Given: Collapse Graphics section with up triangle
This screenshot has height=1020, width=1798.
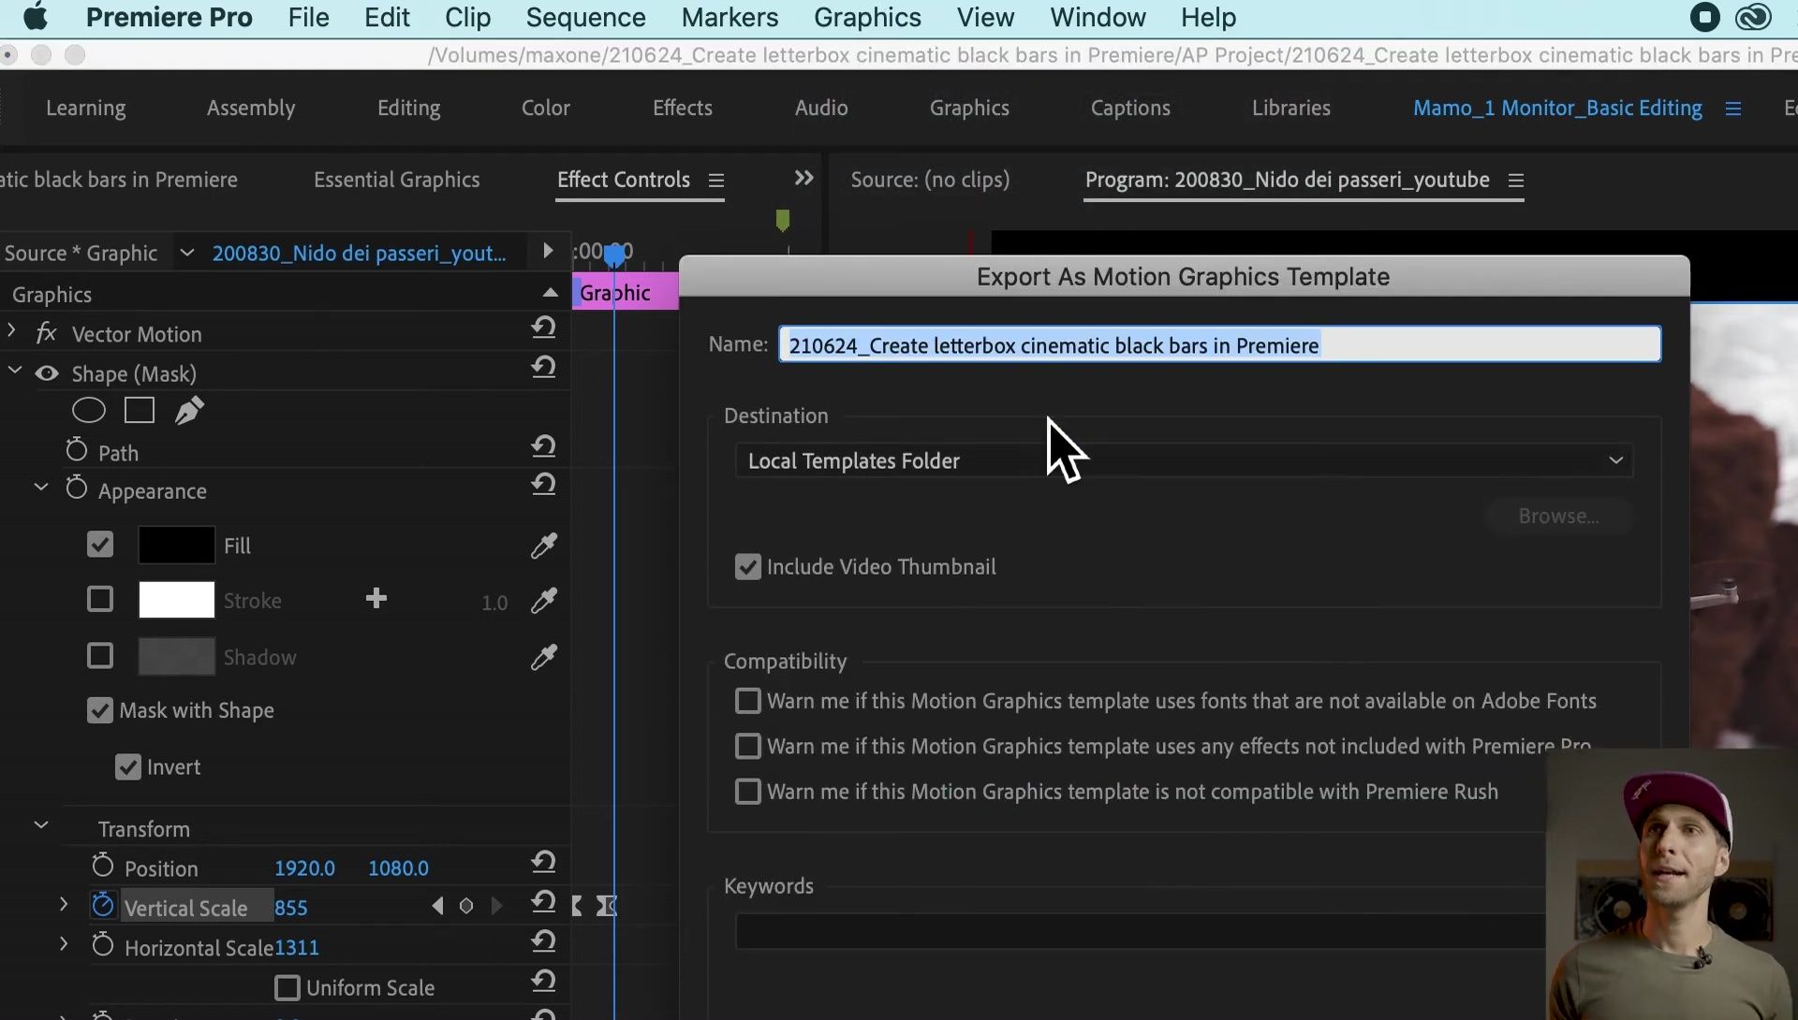Looking at the screenshot, I should 551,293.
